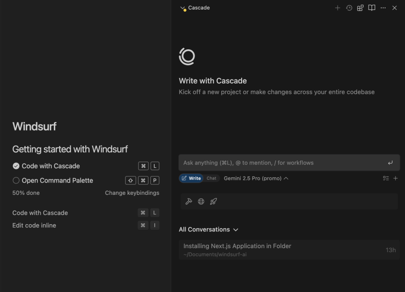Screen dimensions: 405x292
Task: Click the Cascade title in the header
Action: (x=199, y=8)
